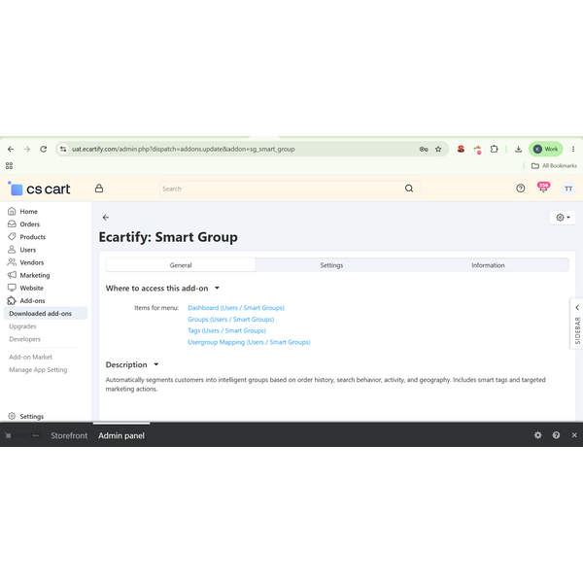This screenshot has height=583, width=583.
Task: Go back with the browser back arrow
Action: [x=11, y=149]
